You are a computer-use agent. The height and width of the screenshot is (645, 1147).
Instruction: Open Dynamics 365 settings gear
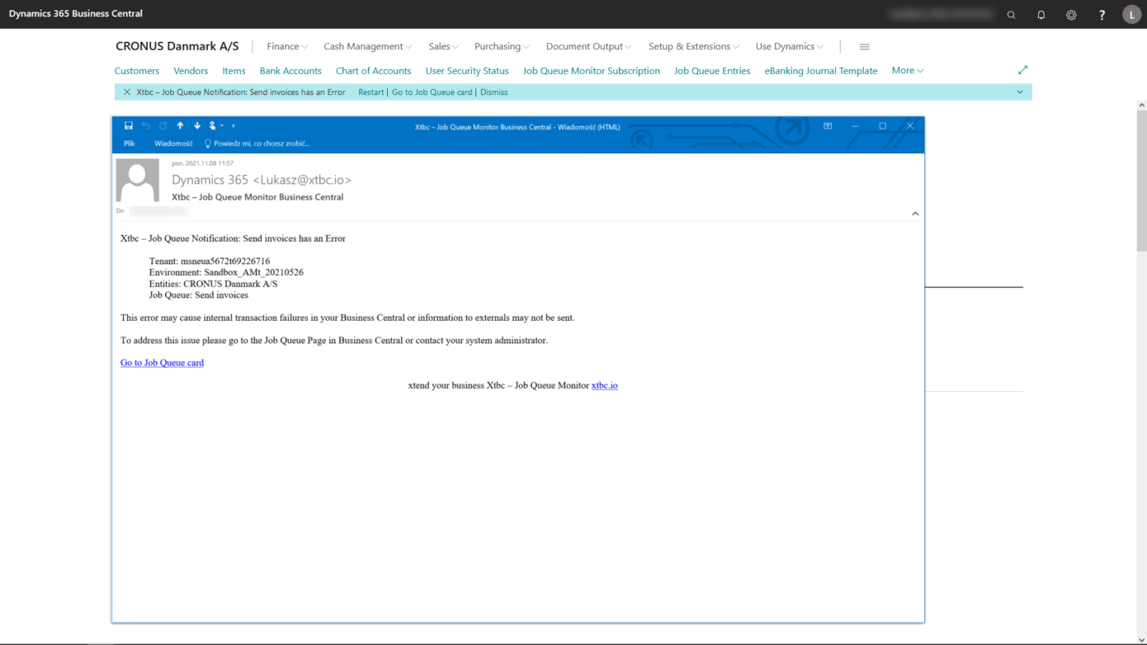[1071, 14]
